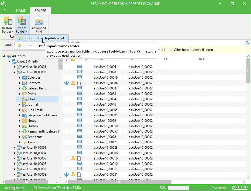Image resolution: width=251 pixels, height=191 pixels.
Task: Click the attachment paperclip column header
Action: [86, 60]
